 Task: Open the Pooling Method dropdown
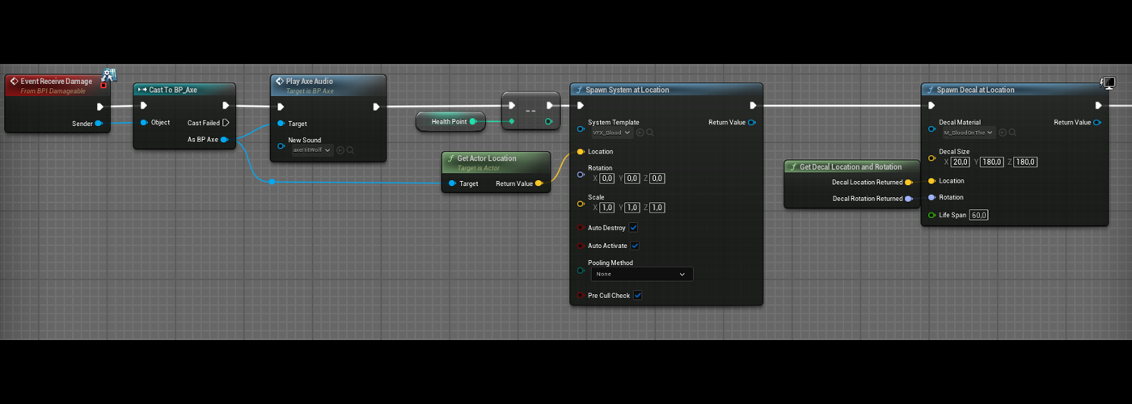pos(640,275)
